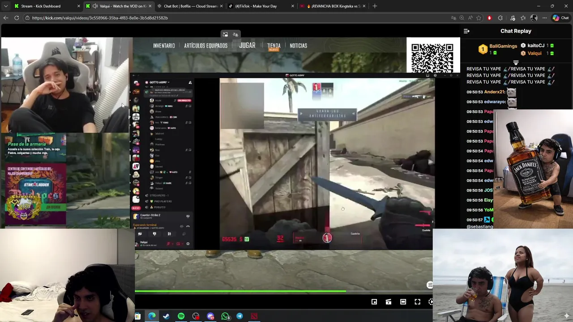Open kaitoCJ leaderboard profile
Viewport: 573px width, 322px height.
536,46
